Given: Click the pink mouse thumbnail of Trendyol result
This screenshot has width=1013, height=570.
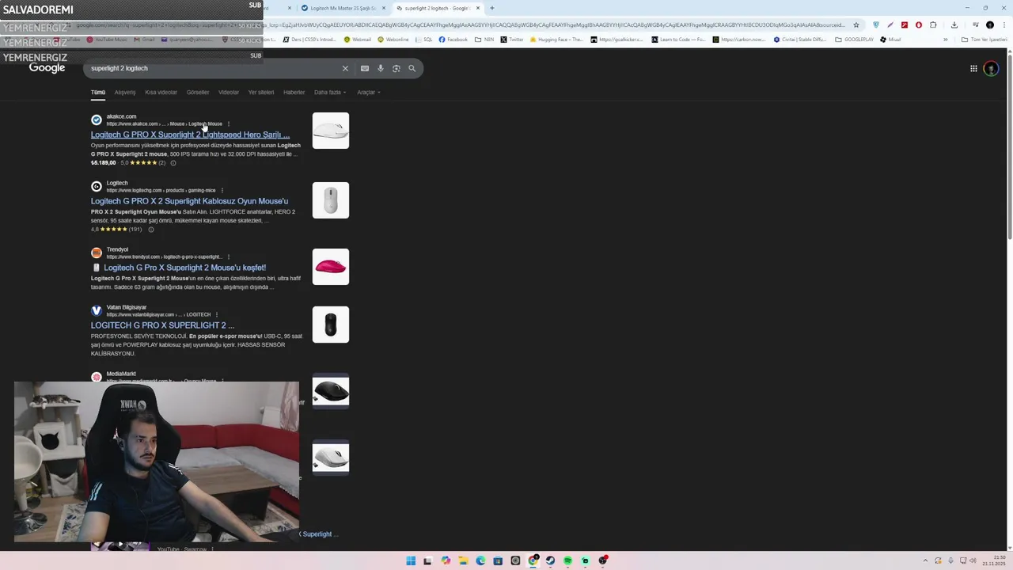Looking at the screenshot, I should (x=331, y=267).
